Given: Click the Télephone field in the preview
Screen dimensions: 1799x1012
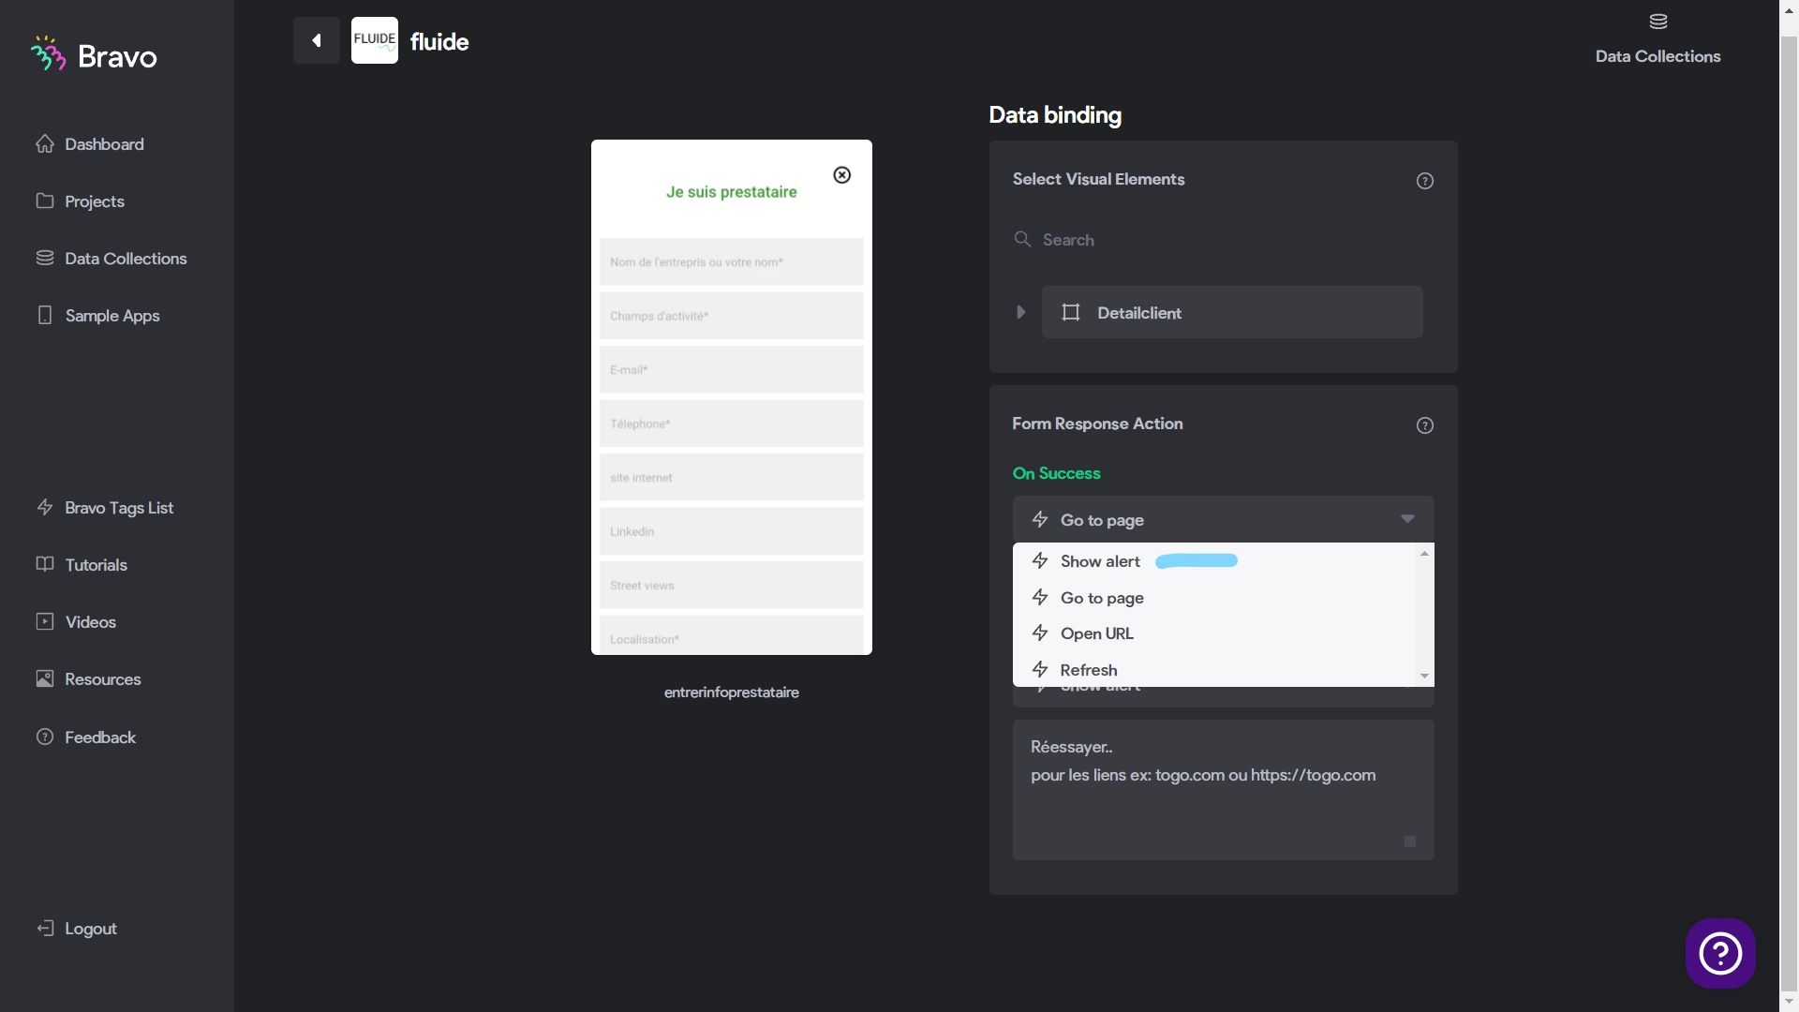Looking at the screenshot, I should point(731,424).
